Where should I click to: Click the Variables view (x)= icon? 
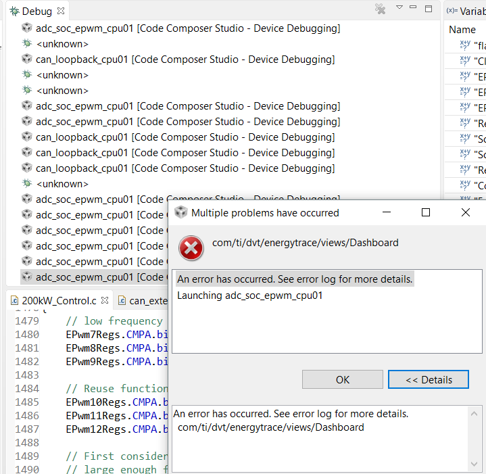(x=452, y=11)
